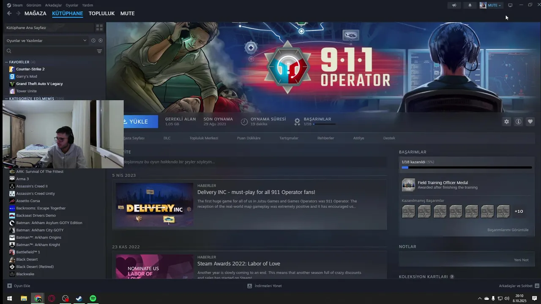Select Arma 3 in game list
This screenshot has width=541, height=304.
coord(22,179)
